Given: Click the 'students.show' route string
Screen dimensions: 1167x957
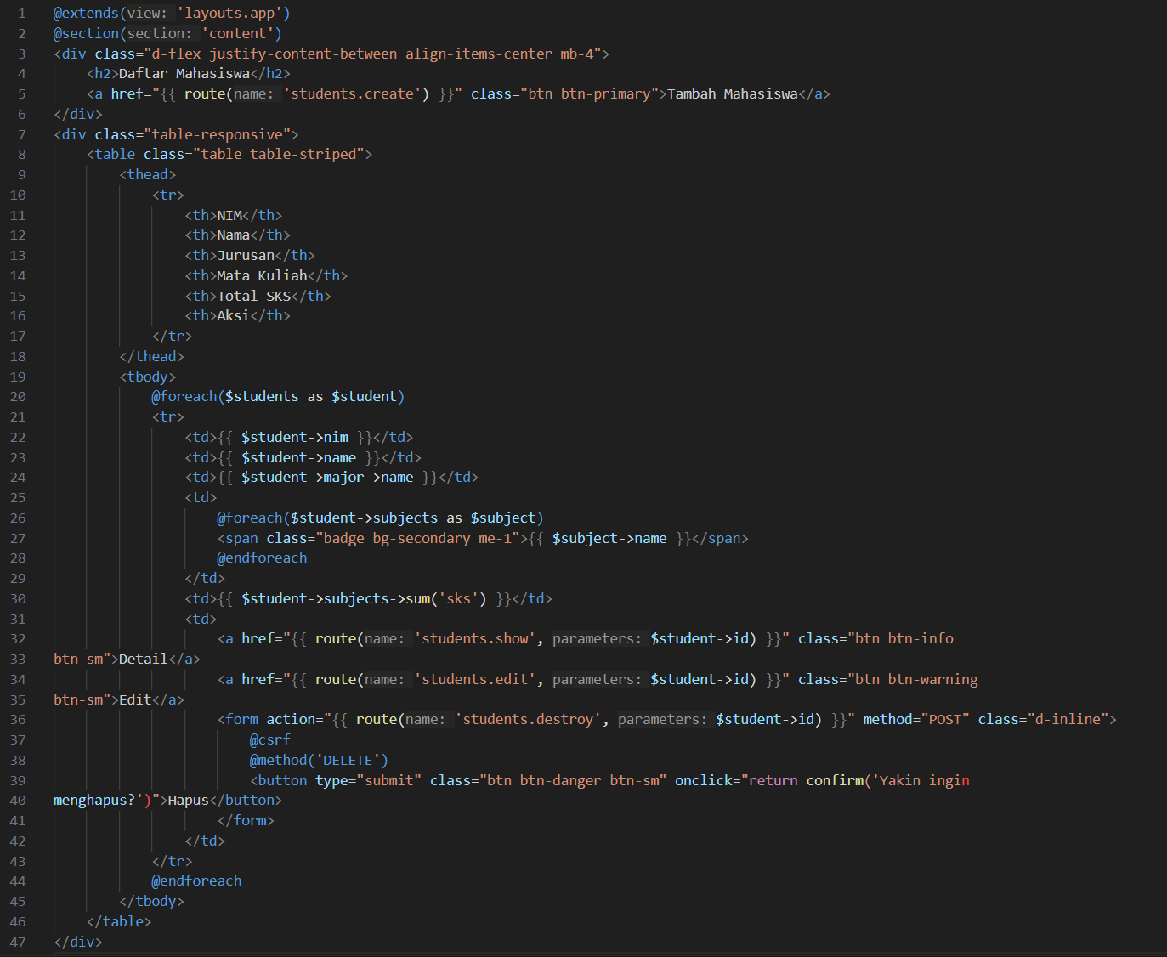Looking at the screenshot, I should [475, 639].
